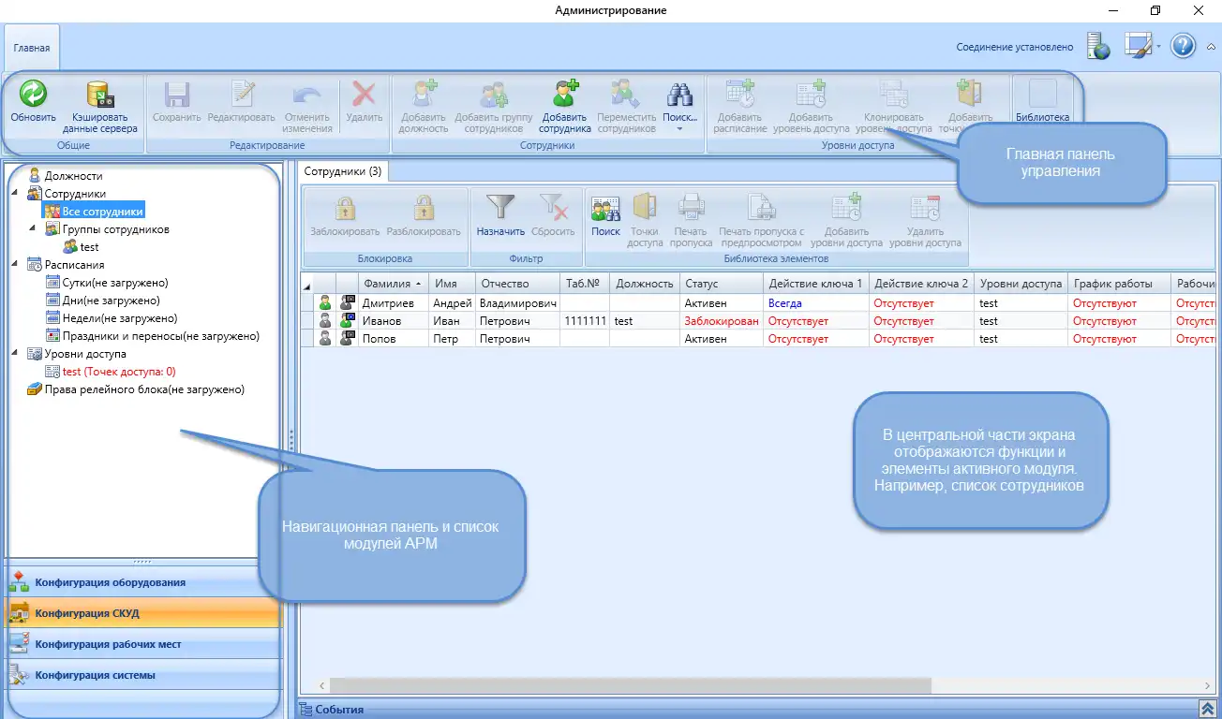Click the server connection globe icon

[1098, 46]
